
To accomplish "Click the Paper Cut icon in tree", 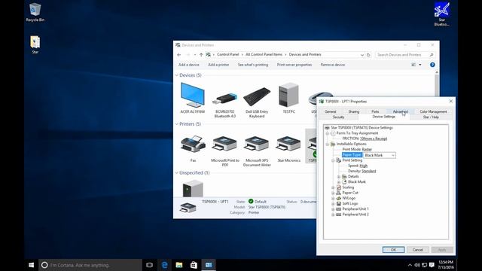I will coord(339,193).
